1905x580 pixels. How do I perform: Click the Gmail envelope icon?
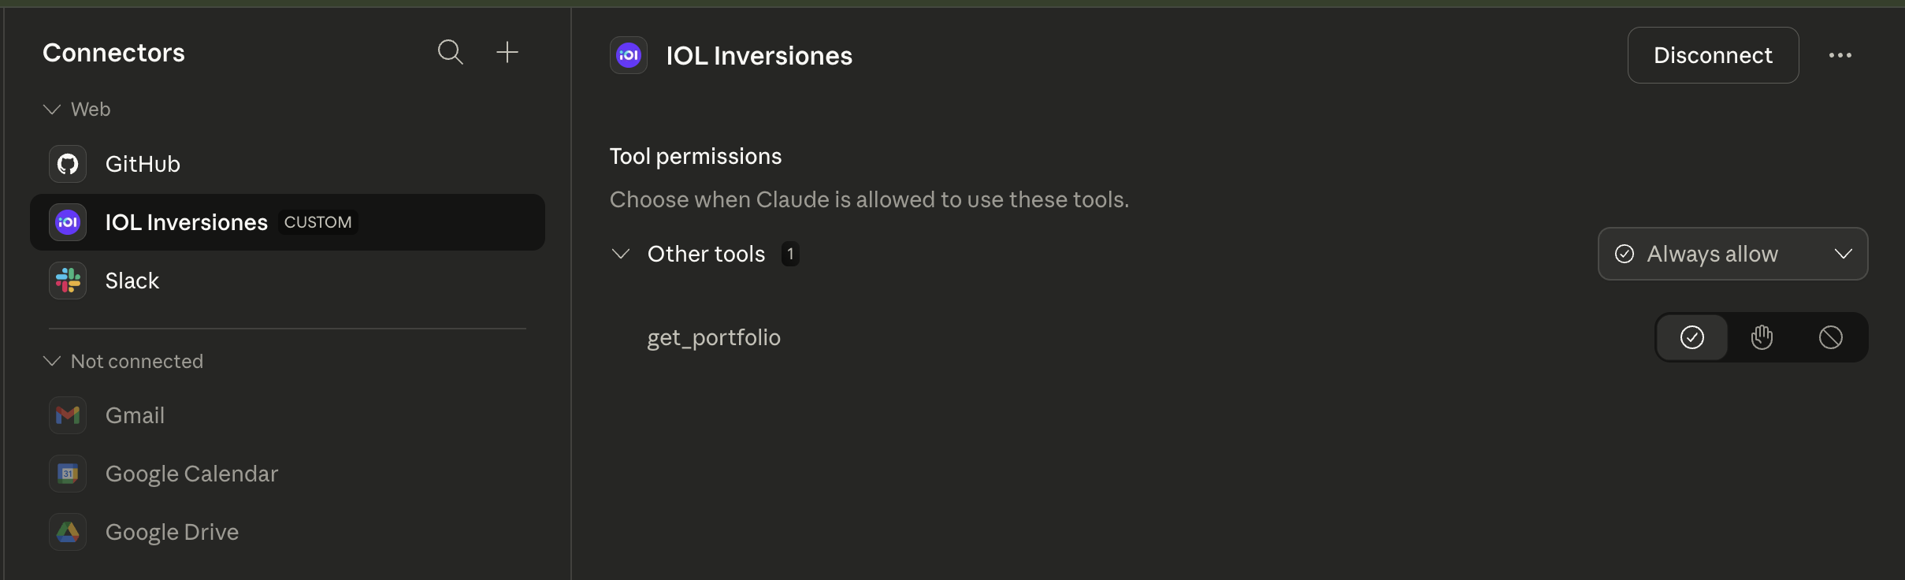pos(68,415)
